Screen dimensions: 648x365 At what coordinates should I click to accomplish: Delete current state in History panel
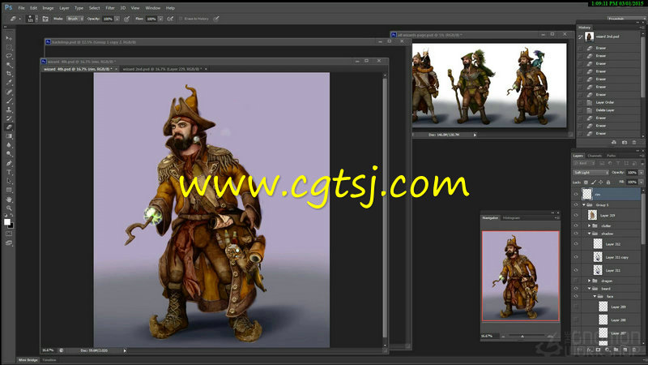coord(634,143)
